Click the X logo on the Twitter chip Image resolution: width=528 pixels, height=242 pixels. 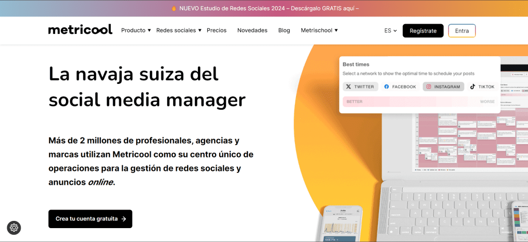point(349,87)
